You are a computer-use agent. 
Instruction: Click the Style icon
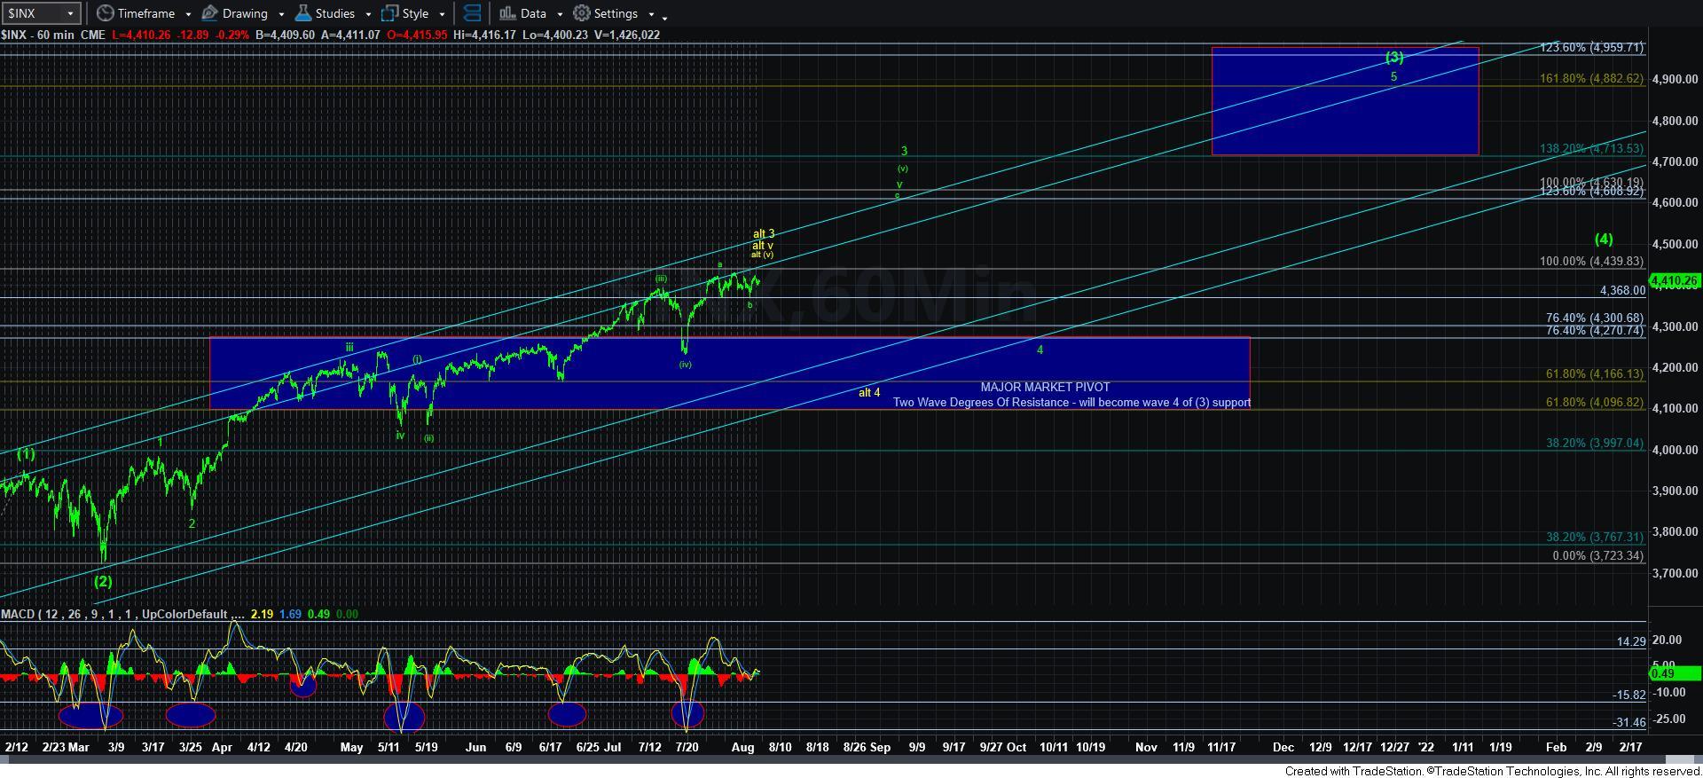pyautogui.click(x=390, y=13)
